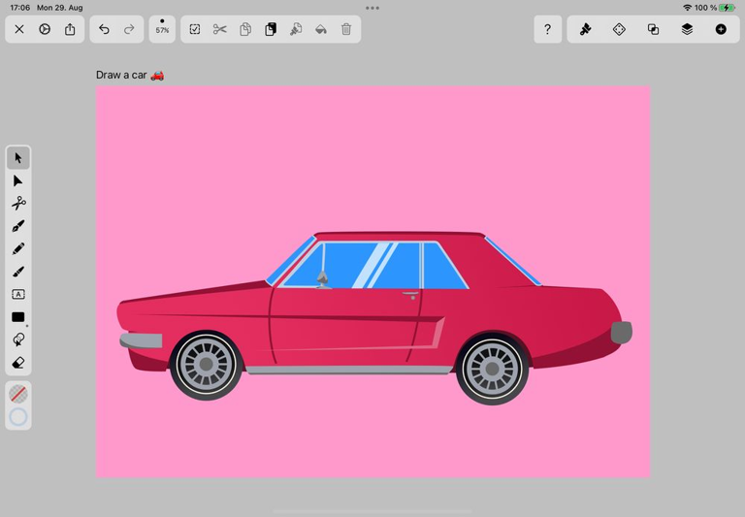This screenshot has width=745, height=517.
Task: Select the car's rear wheel
Action: click(x=492, y=369)
